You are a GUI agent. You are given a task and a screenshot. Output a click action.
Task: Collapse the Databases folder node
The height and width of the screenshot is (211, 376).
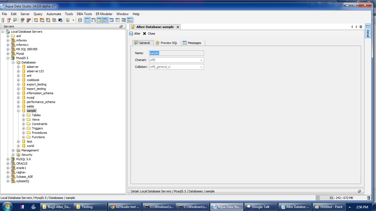[x=13, y=62]
